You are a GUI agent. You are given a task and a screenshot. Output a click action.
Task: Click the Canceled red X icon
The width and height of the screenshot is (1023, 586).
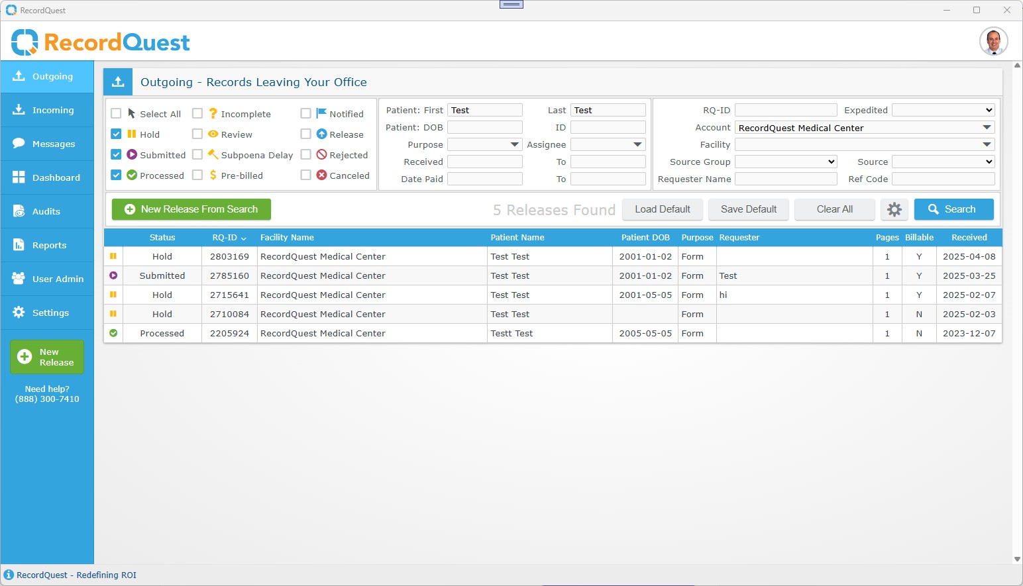pos(321,175)
